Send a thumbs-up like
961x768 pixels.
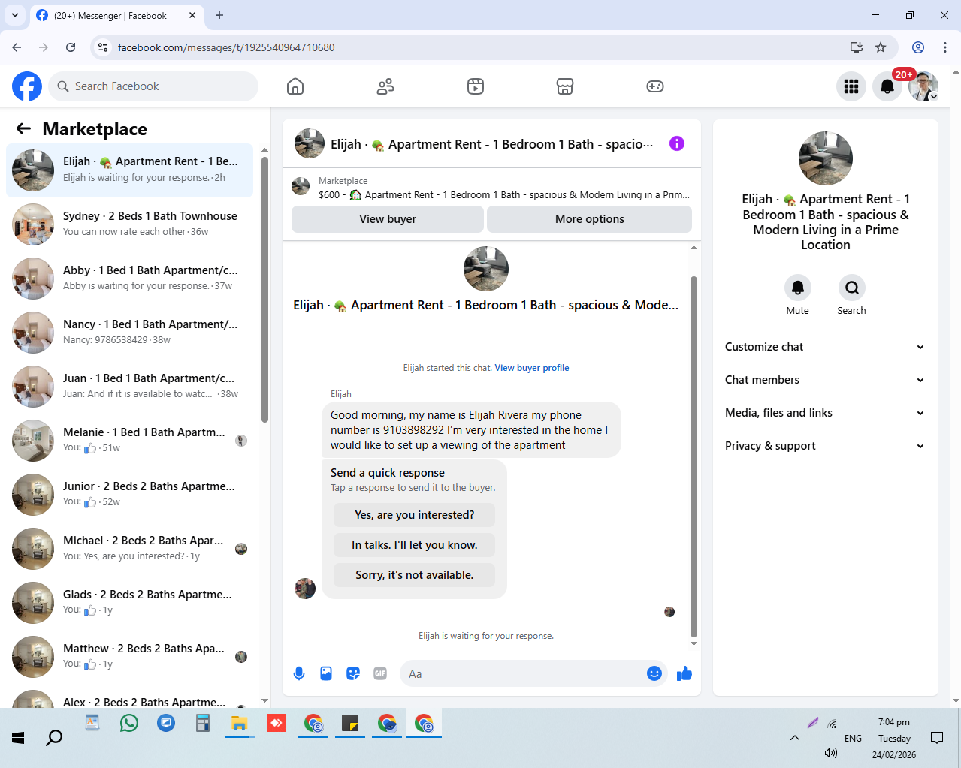pos(684,673)
